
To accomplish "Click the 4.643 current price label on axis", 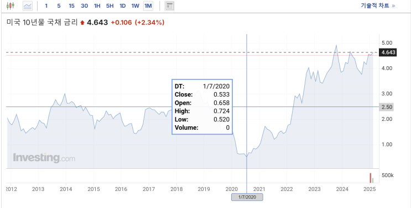I will (388, 52).
